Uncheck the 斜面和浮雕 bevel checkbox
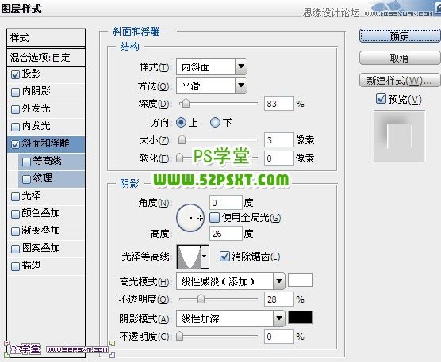This screenshot has height=362, width=441. click(x=15, y=144)
